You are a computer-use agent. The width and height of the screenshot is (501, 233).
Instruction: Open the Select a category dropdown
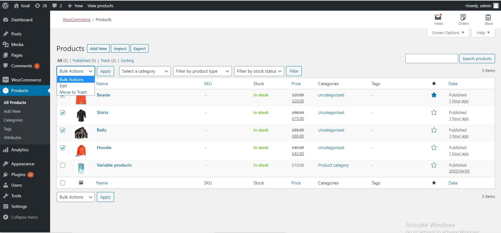(x=145, y=71)
